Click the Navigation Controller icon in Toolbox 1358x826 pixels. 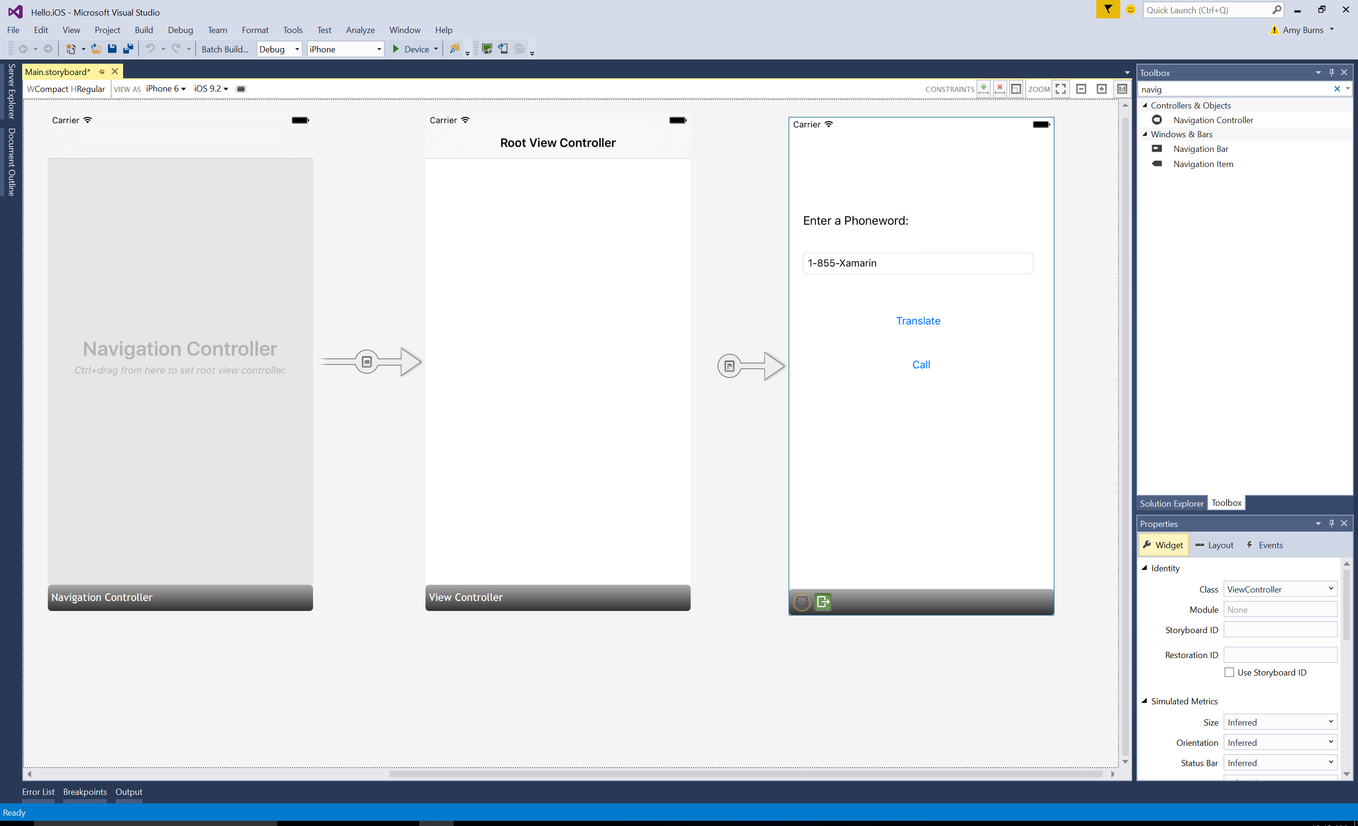[1156, 119]
